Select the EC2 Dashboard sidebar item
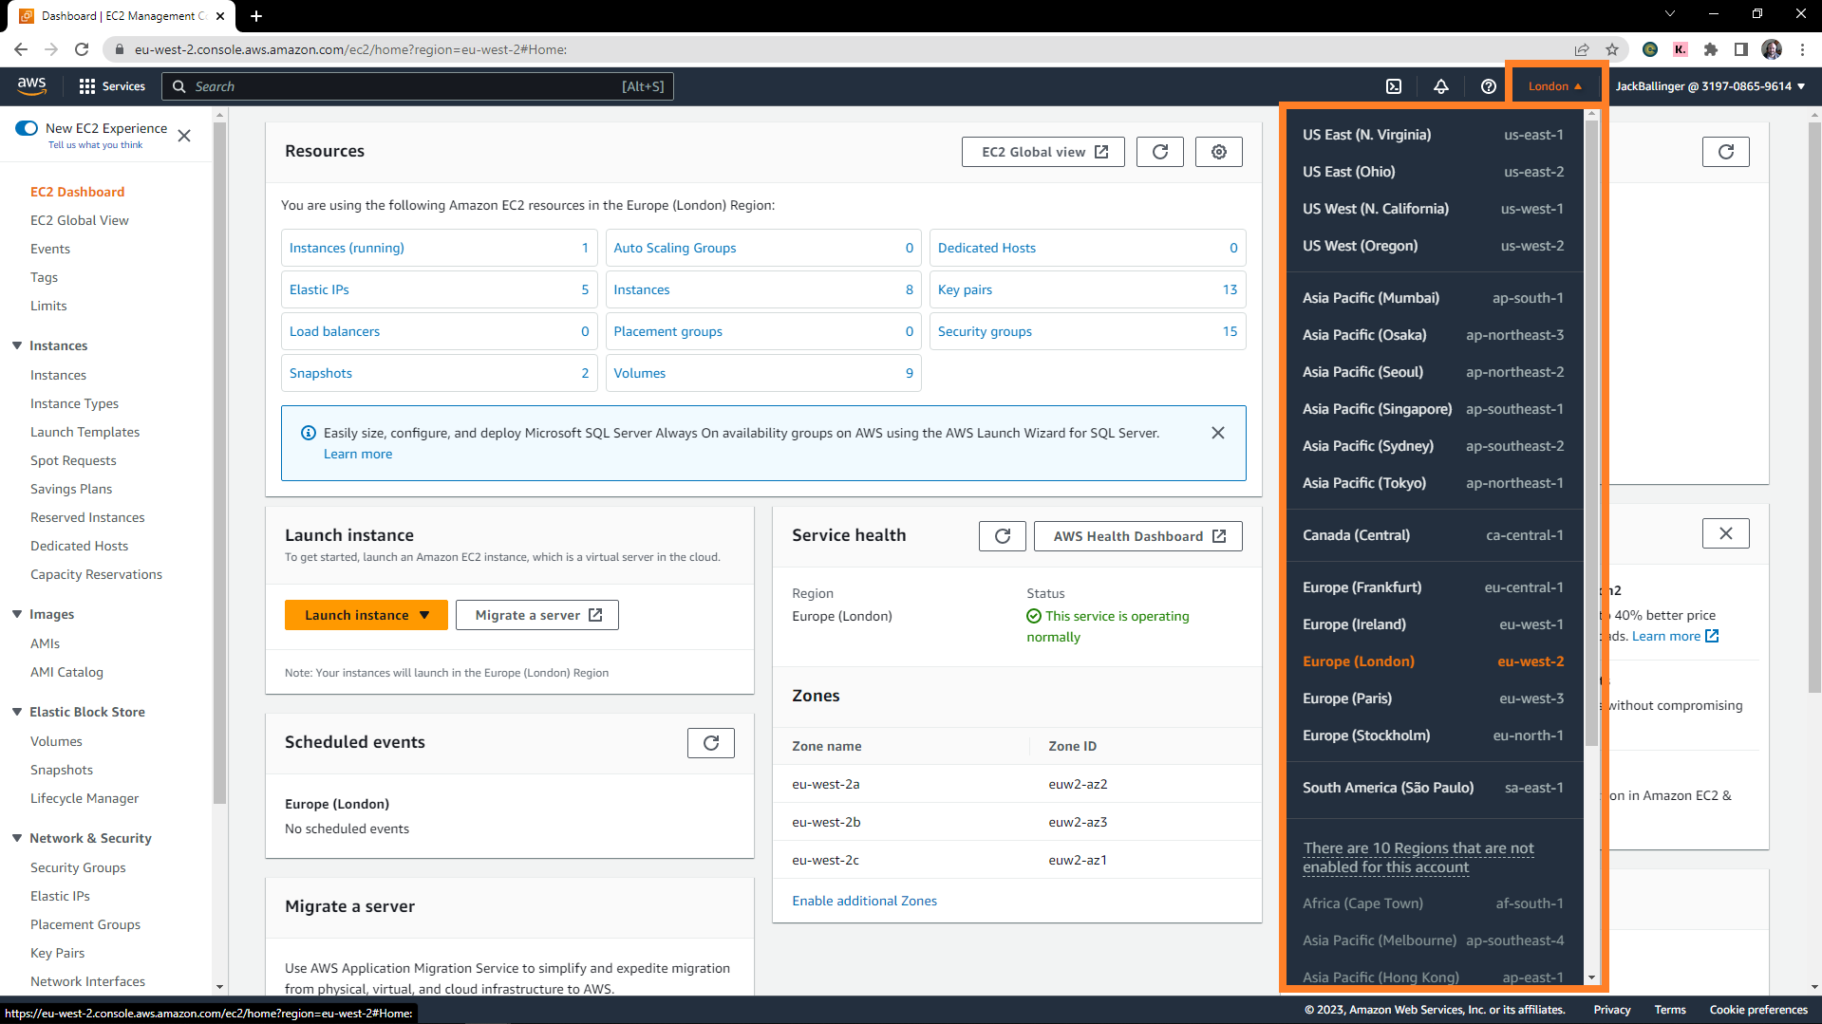Image resolution: width=1822 pixels, height=1024 pixels. tap(77, 192)
